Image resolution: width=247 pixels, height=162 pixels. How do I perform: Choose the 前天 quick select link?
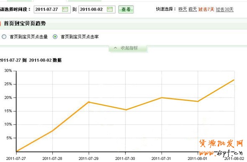(x=193, y=10)
